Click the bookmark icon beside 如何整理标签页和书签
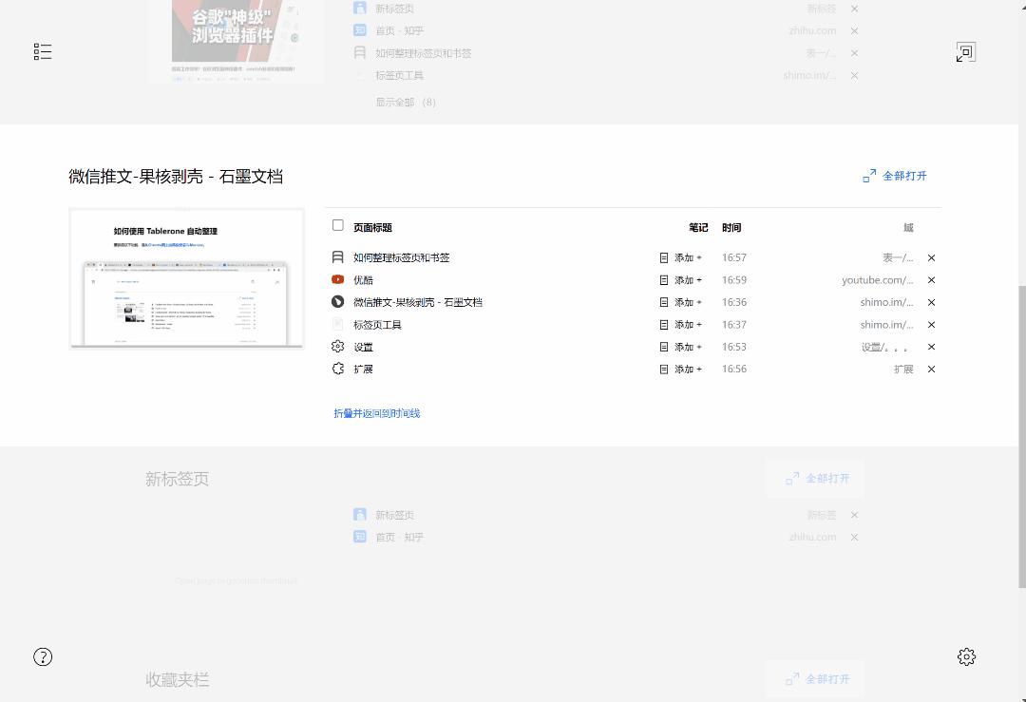 (337, 256)
